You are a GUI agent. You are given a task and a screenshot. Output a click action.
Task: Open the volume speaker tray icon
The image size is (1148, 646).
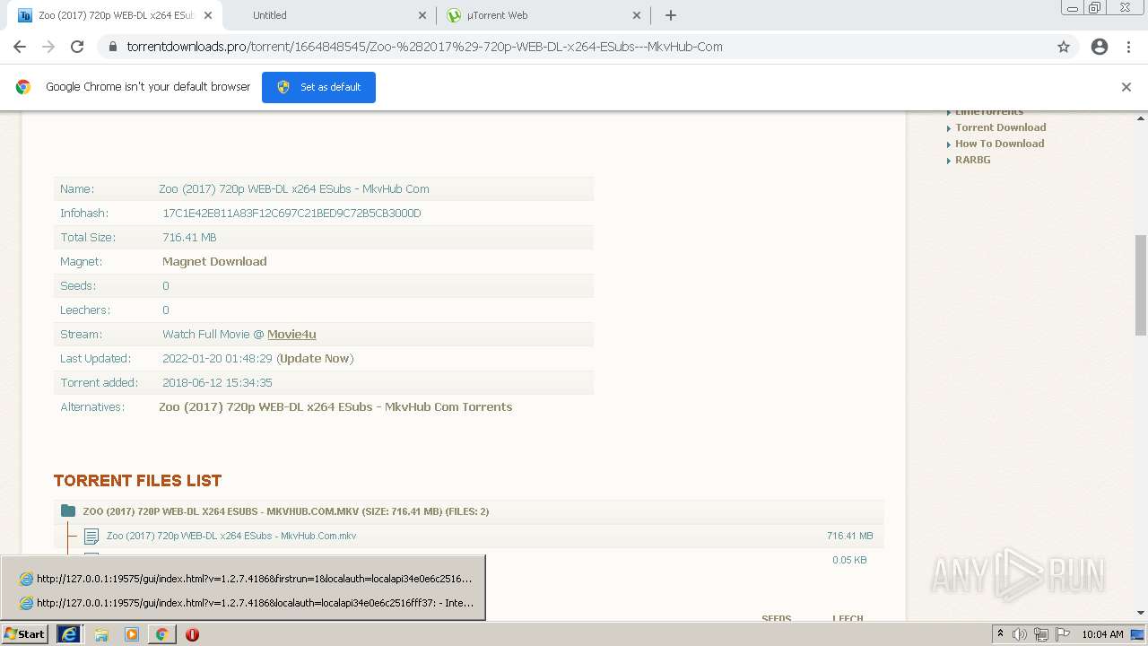(1020, 634)
